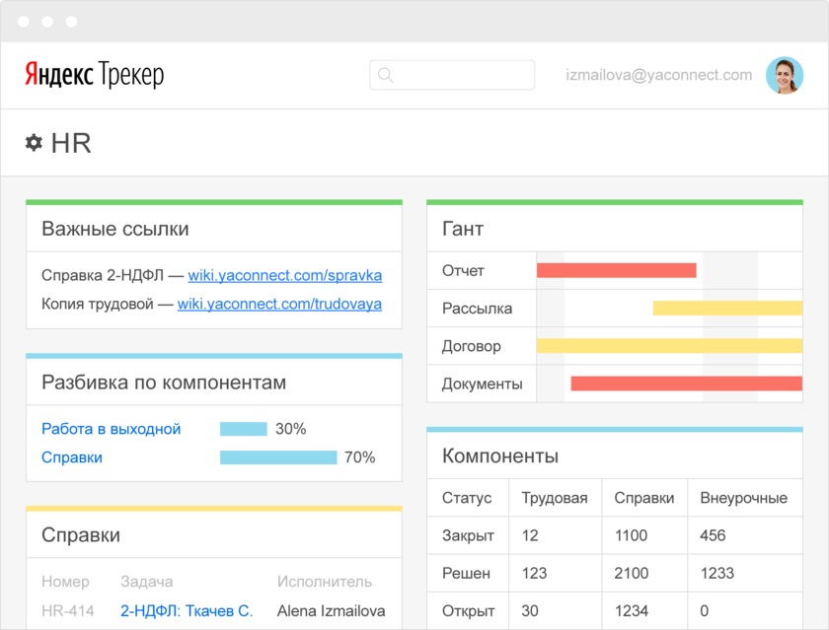
Task: Open wiki.yaconnect.com/trudovaya link
Action: 279,304
